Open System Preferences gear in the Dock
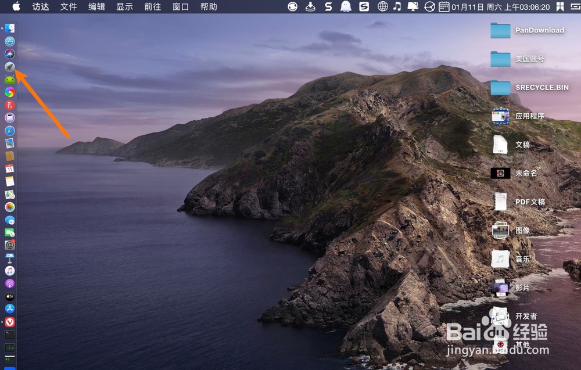 tap(10, 245)
